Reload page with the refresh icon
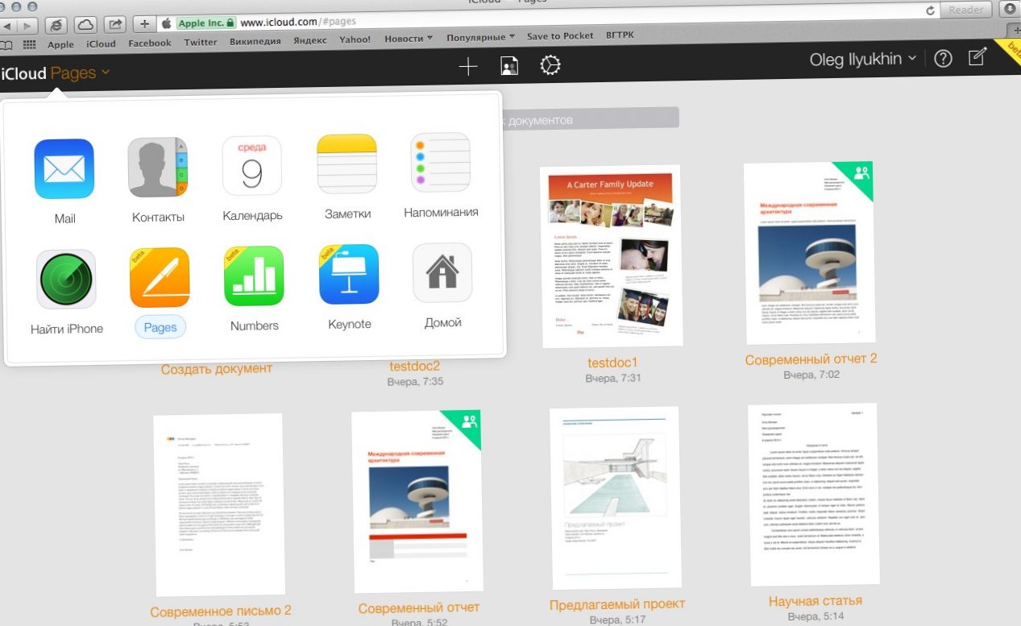 [x=931, y=10]
